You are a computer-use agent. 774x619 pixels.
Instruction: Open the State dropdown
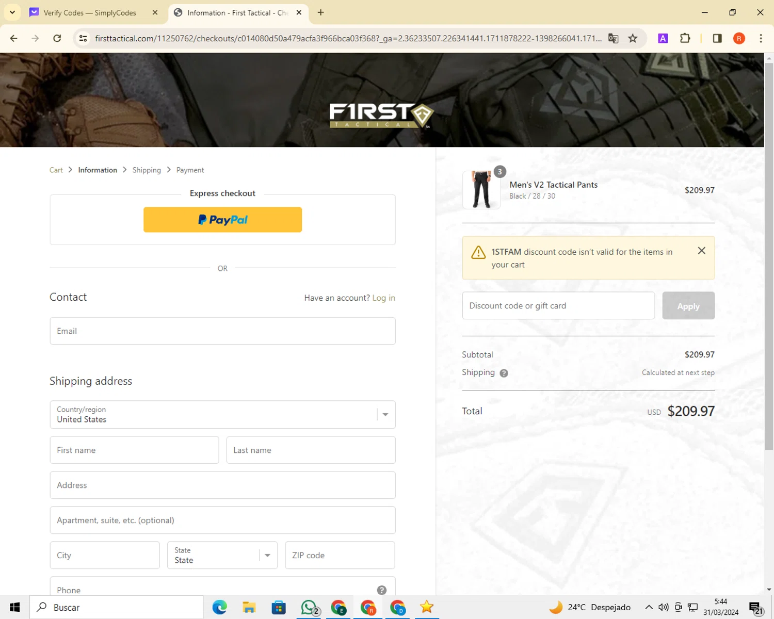pyautogui.click(x=222, y=555)
